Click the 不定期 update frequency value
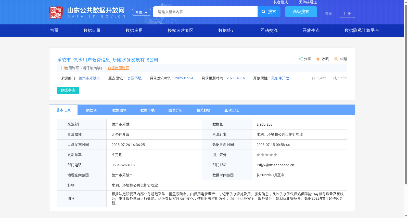The height and width of the screenshot is (218, 408). point(117,155)
